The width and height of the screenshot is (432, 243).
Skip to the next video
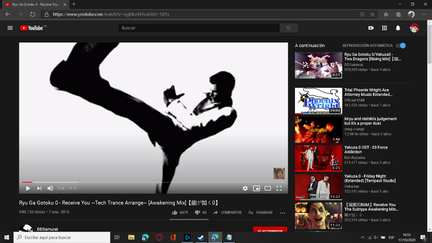pyautogui.click(x=39, y=188)
